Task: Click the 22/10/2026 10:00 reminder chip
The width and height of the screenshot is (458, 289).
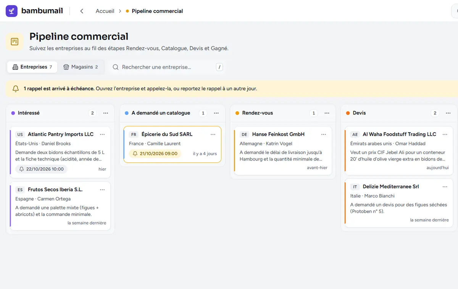Action: [41, 169]
